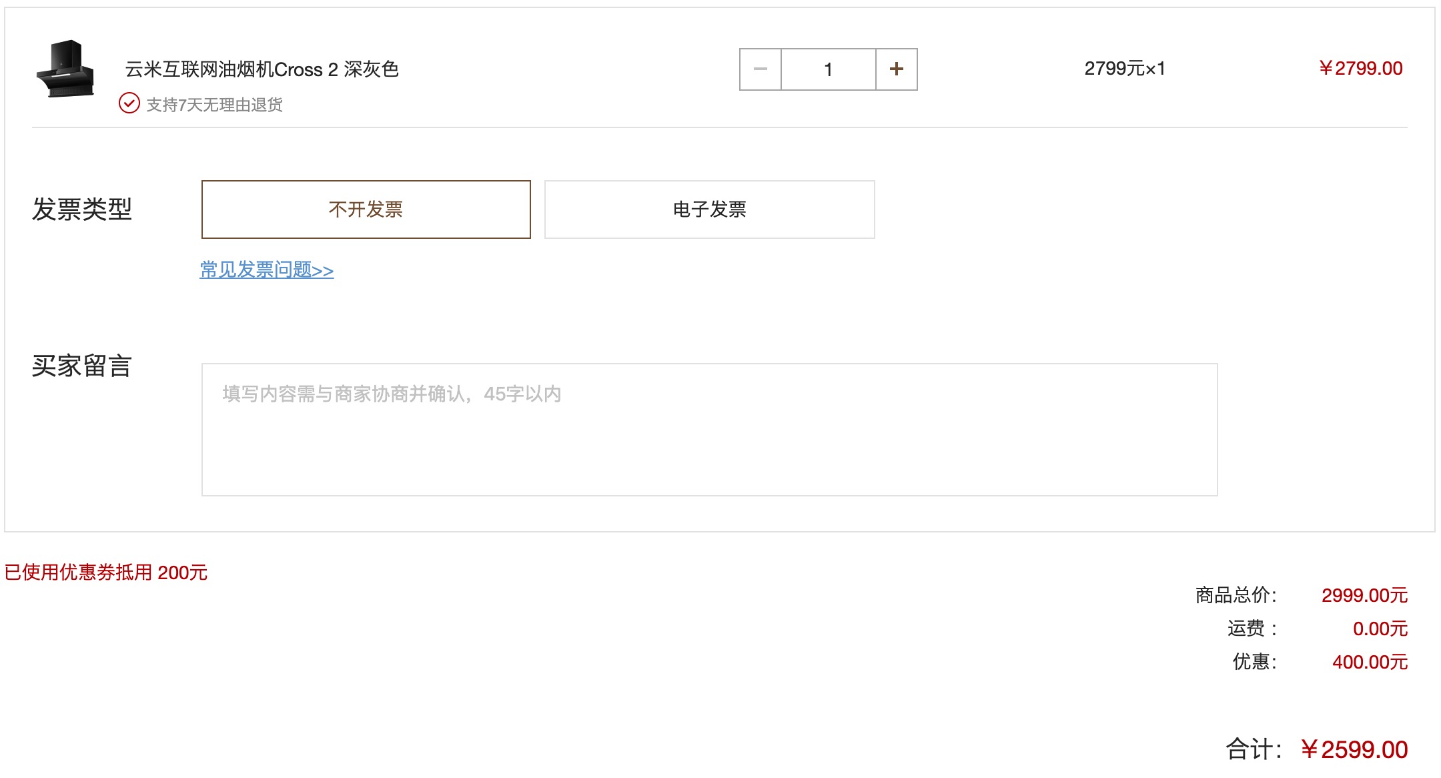Image resolution: width=1441 pixels, height=778 pixels.
Task: Click the 7-day return checkmark icon
Action: (129, 103)
